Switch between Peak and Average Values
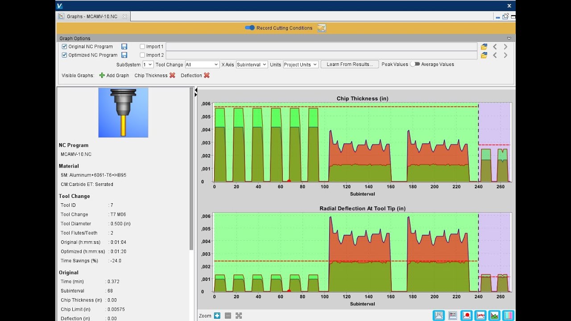 click(415, 64)
